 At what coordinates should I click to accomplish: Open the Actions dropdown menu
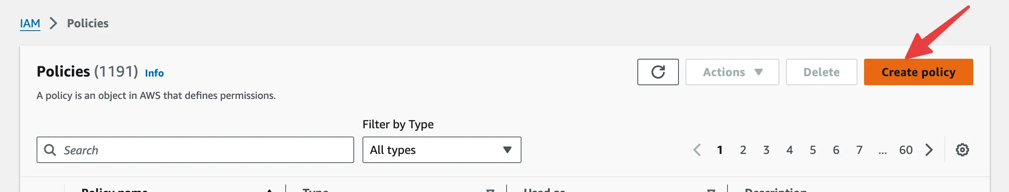[x=732, y=72]
